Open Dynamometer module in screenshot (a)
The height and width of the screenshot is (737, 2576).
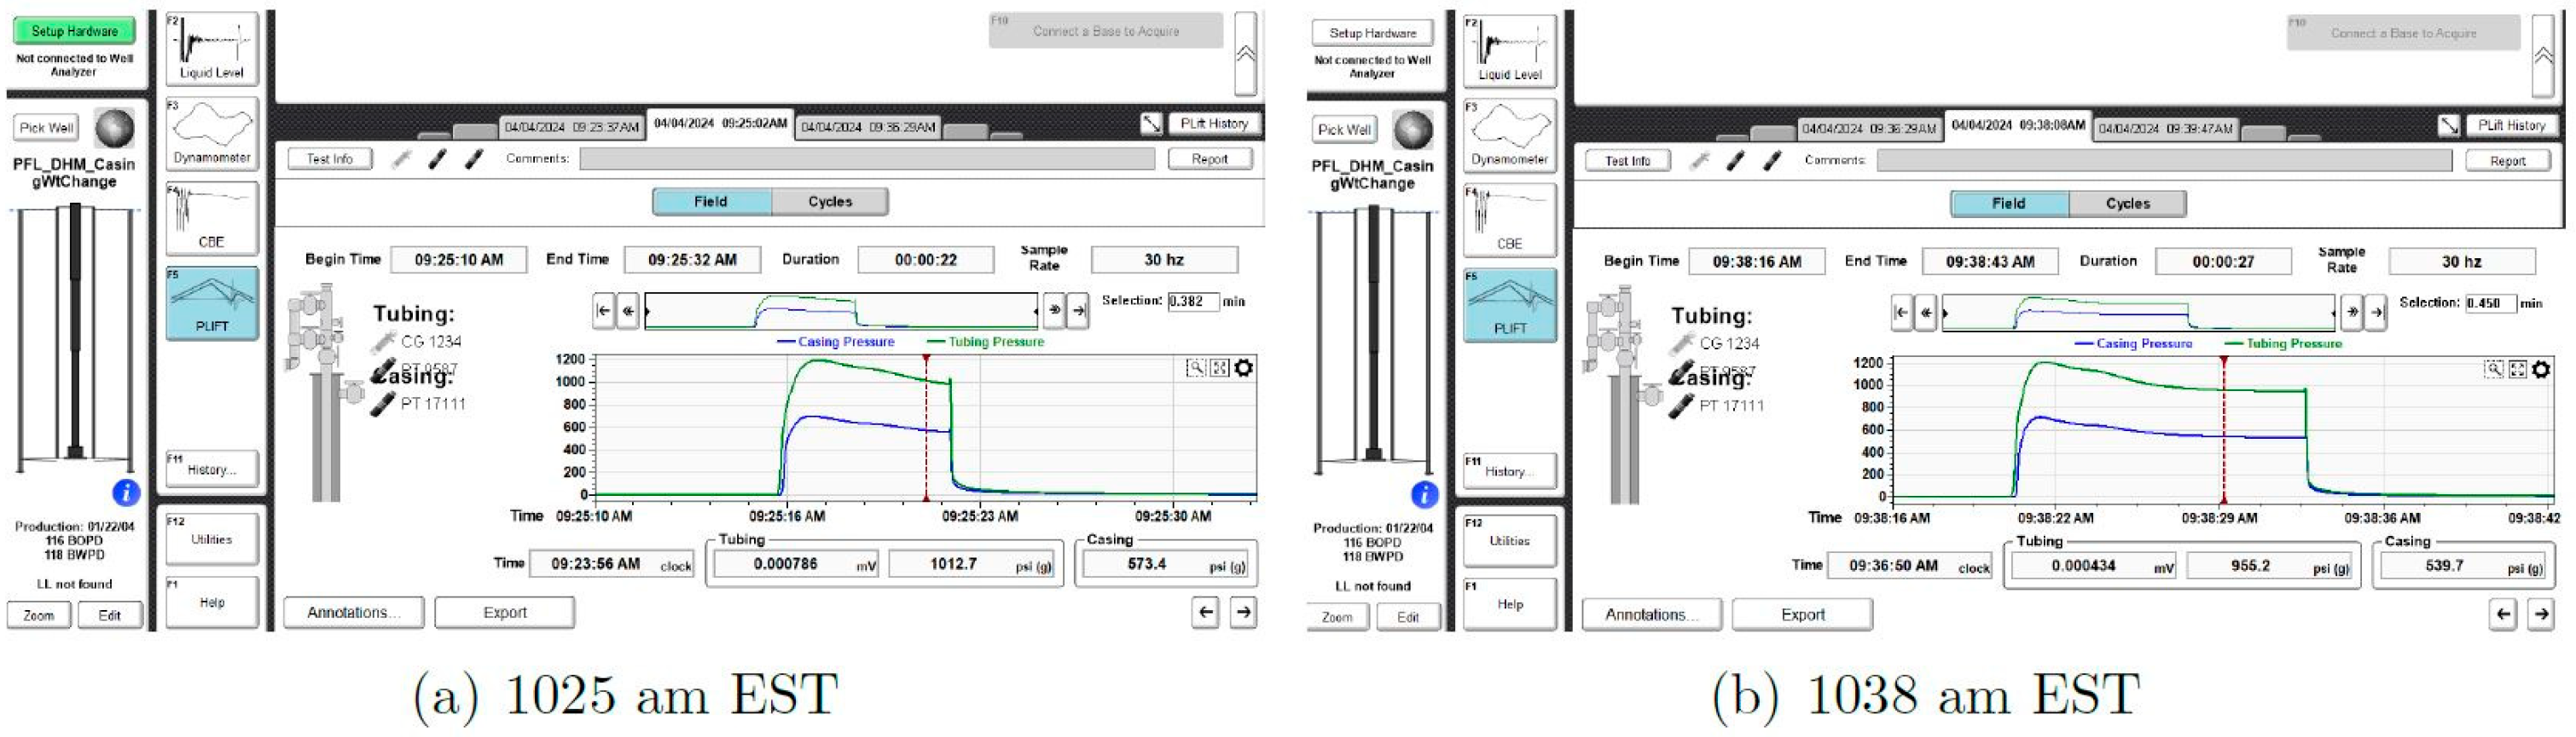point(212,133)
